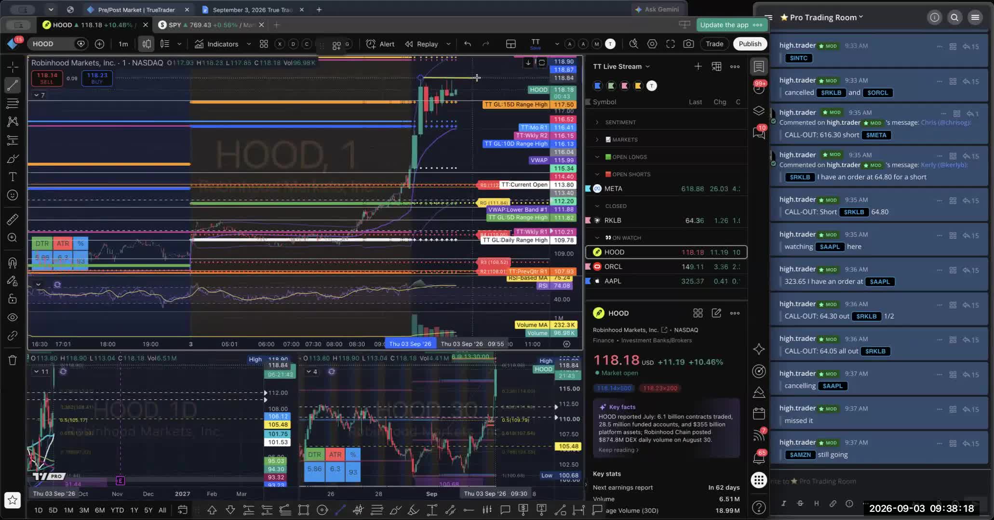Open the calendar sidebar icon
The width and height of the screenshot is (994, 520).
(x=759, y=414)
